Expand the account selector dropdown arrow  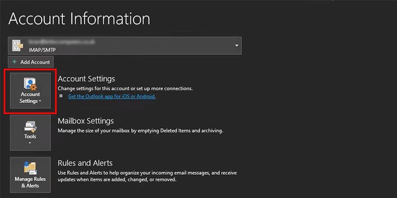click(237, 46)
